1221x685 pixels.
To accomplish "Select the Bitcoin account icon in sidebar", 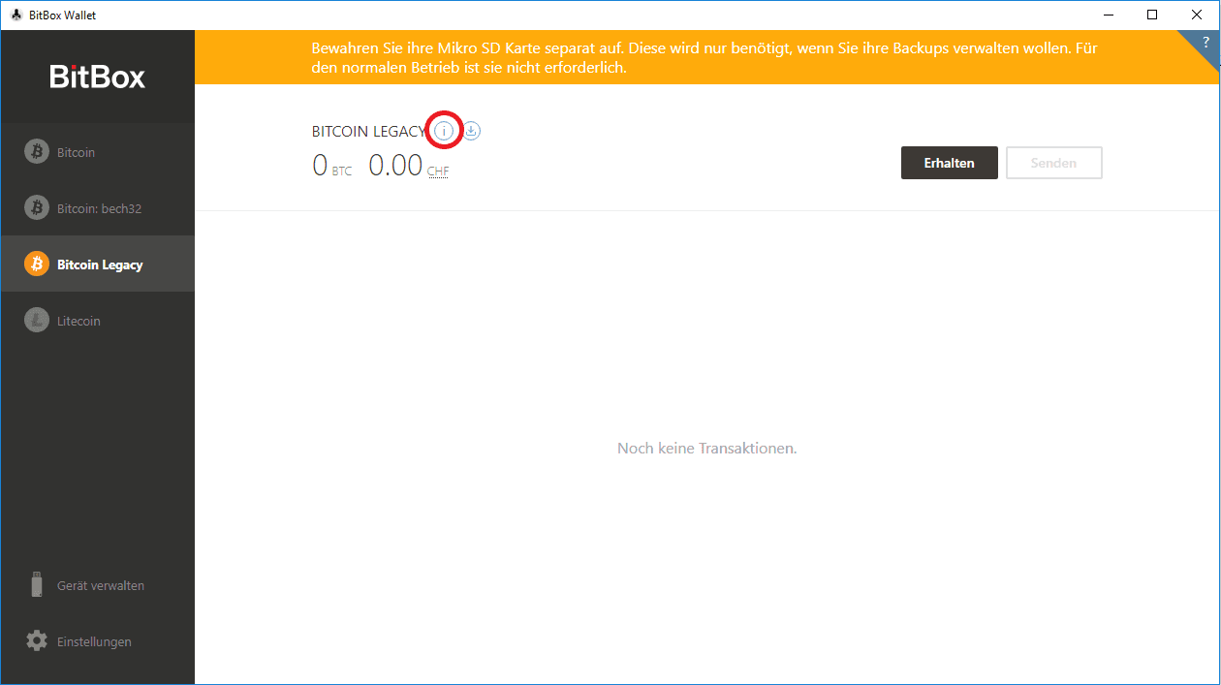I will 36,151.
